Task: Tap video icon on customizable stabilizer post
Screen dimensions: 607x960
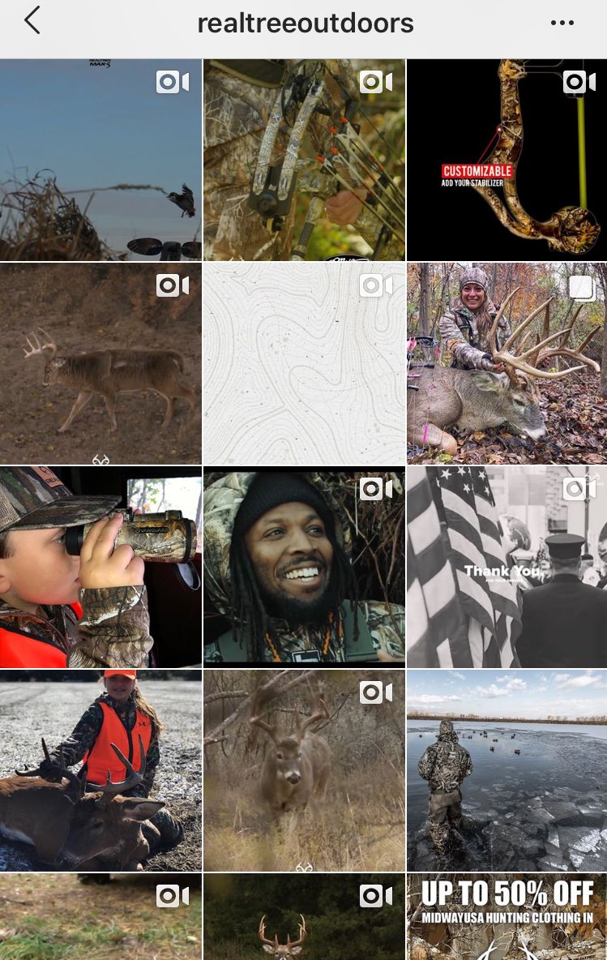Action: (x=579, y=82)
